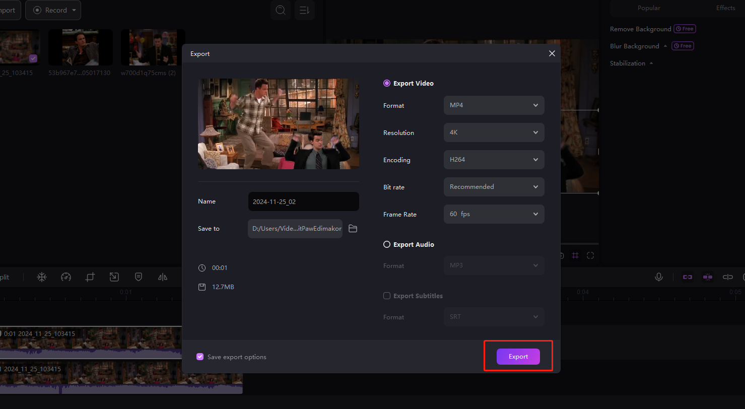Image resolution: width=745 pixels, height=409 pixels.
Task: Click the Stabilization label
Action: point(628,63)
